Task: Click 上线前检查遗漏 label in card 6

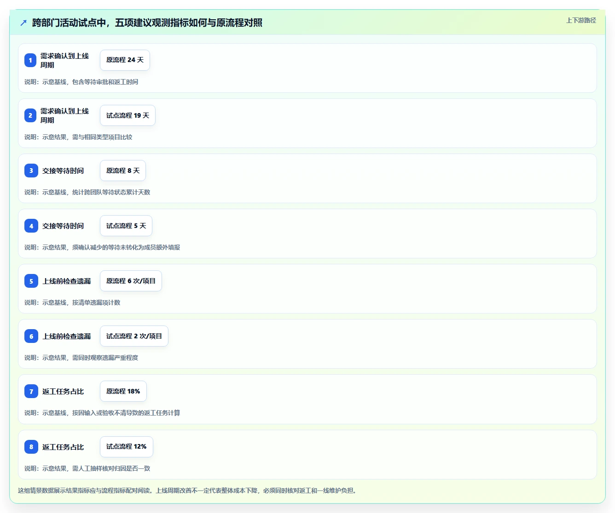Action: click(x=67, y=336)
